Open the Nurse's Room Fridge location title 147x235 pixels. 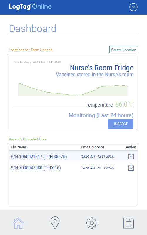(101, 68)
